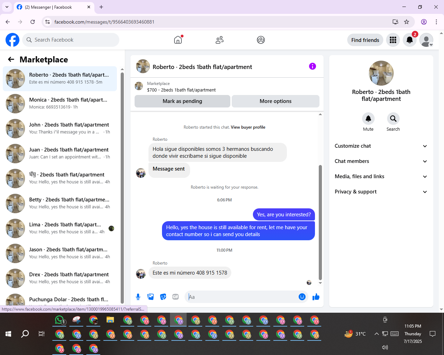Open the $700 - 2beds 1bath listing link
Viewport: 444px width, 355px height.
pos(181,90)
